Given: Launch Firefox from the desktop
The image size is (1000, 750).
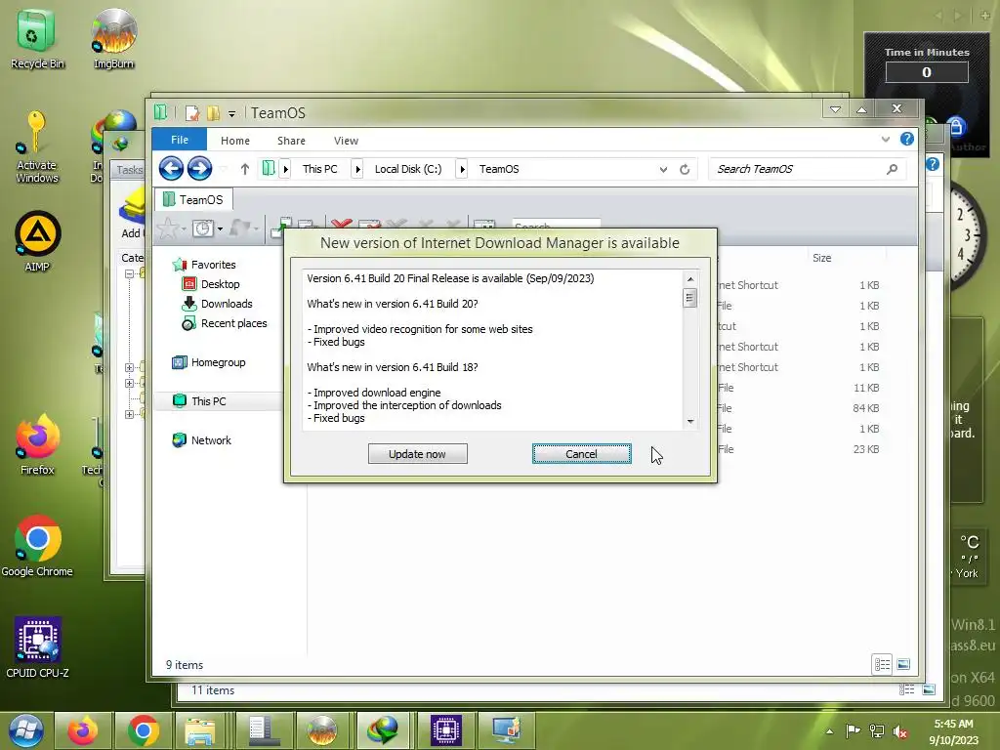Looking at the screenshot, I should 37,445.
